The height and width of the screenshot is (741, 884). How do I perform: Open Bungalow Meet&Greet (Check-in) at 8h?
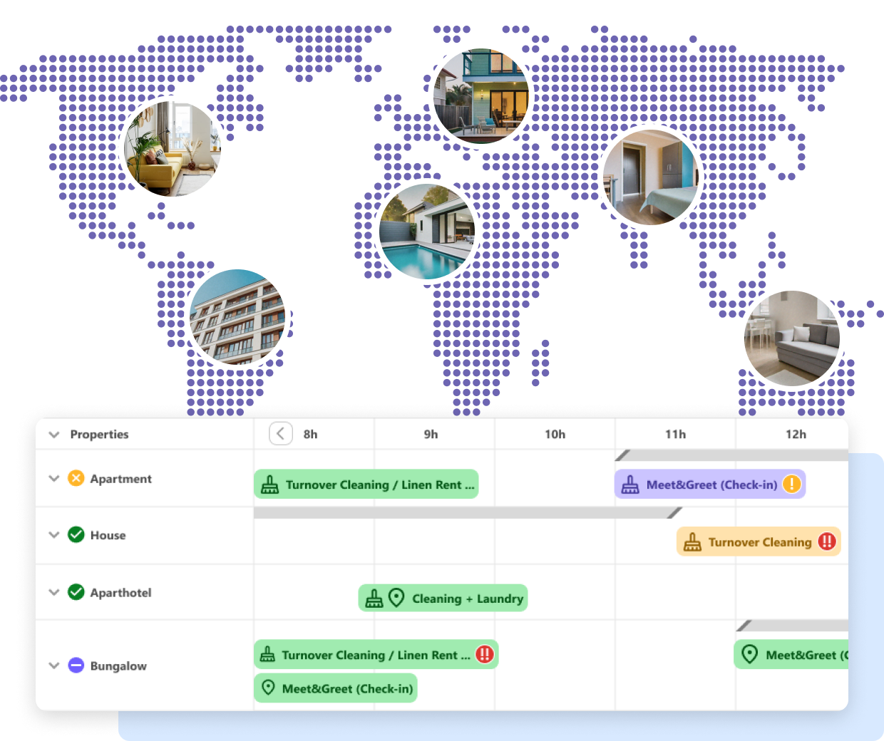pos(336,688)
